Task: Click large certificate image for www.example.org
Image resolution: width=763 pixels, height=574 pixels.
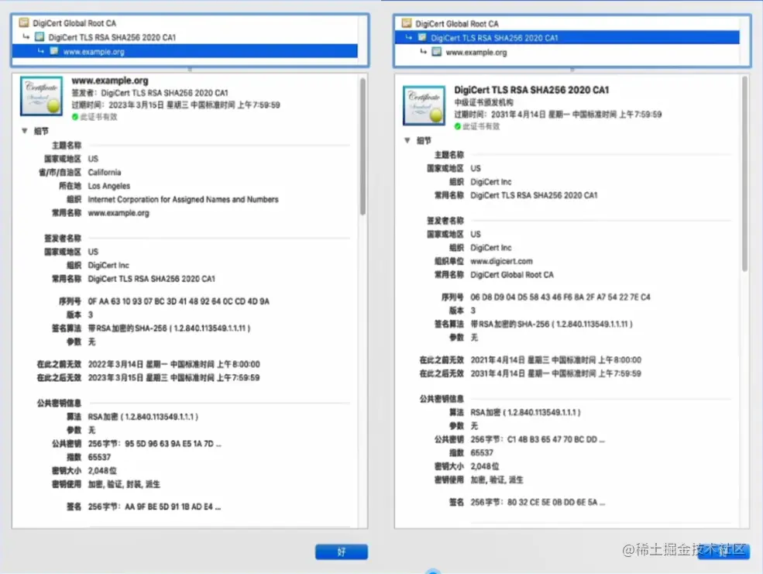Action: (x=41, y=96)
